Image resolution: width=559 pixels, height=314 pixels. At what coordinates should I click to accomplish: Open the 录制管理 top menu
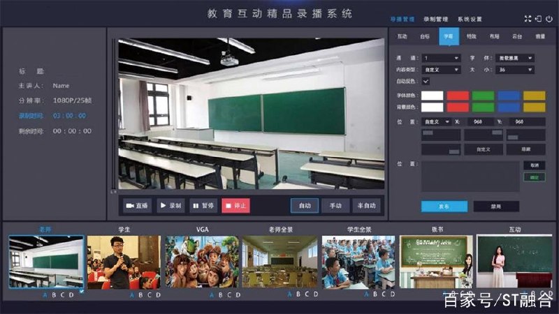(435, 20)
